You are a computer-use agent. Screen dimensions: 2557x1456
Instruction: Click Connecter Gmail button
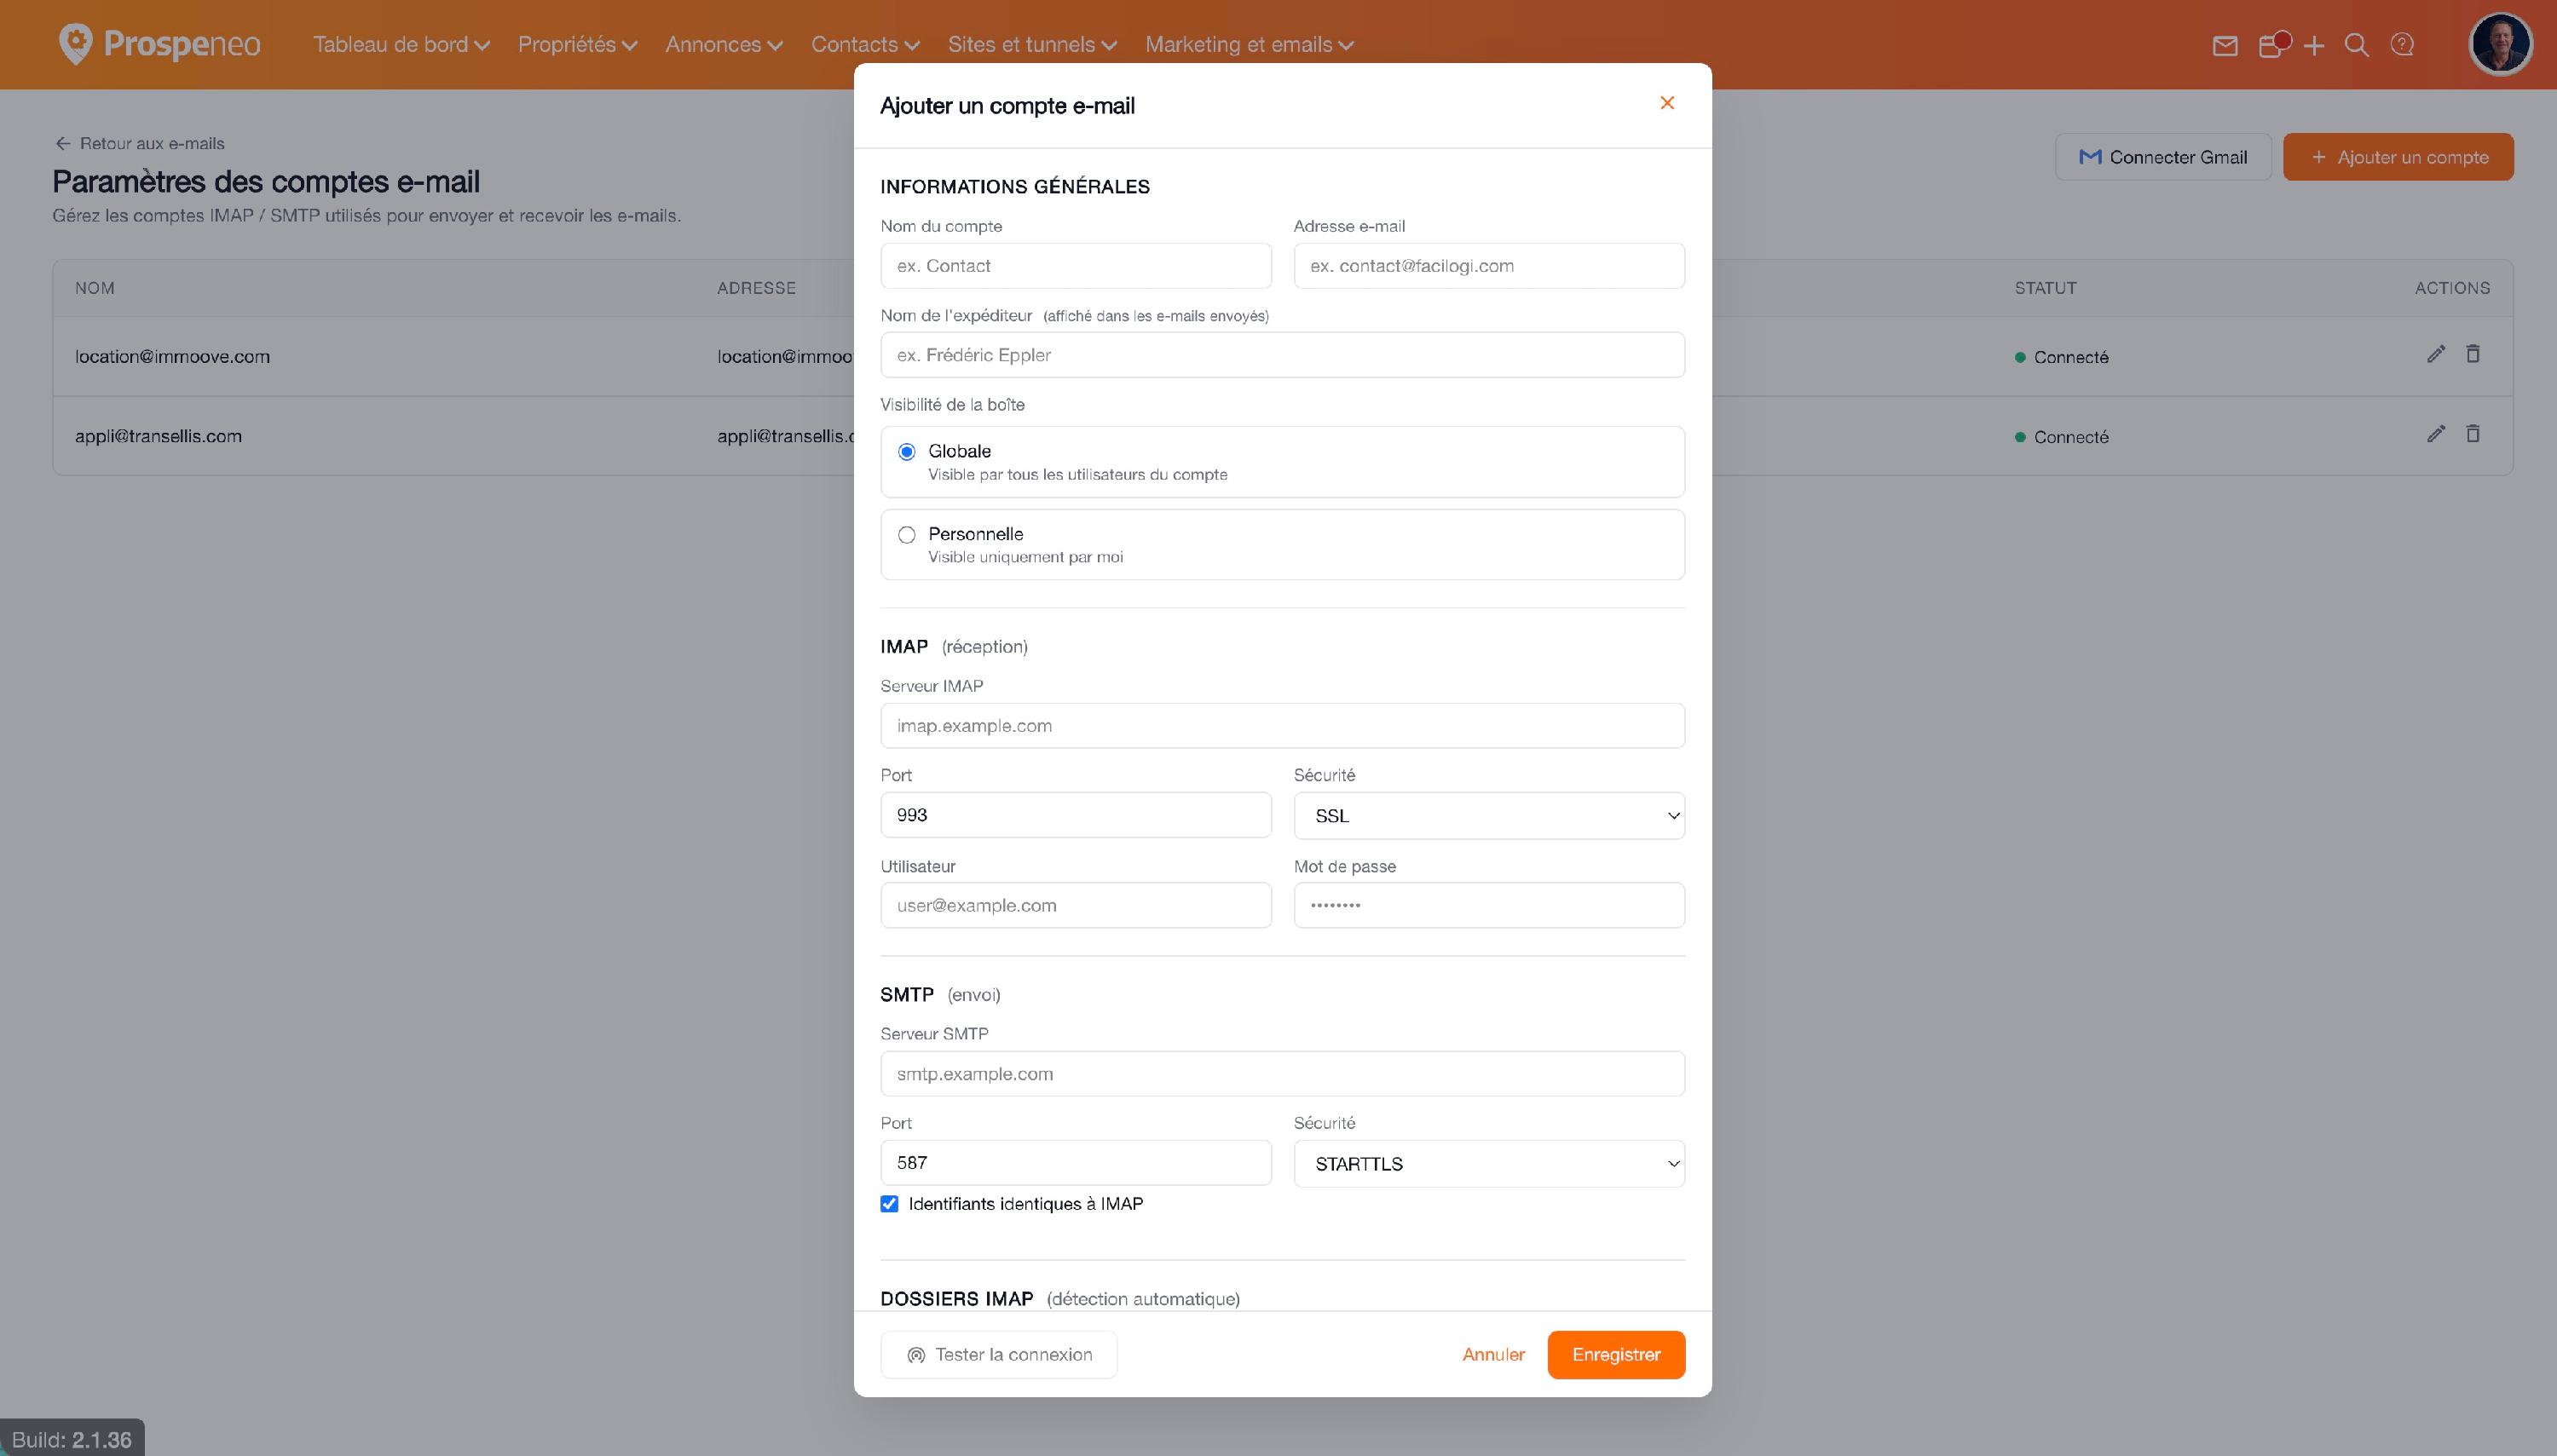click(2163, 157)
